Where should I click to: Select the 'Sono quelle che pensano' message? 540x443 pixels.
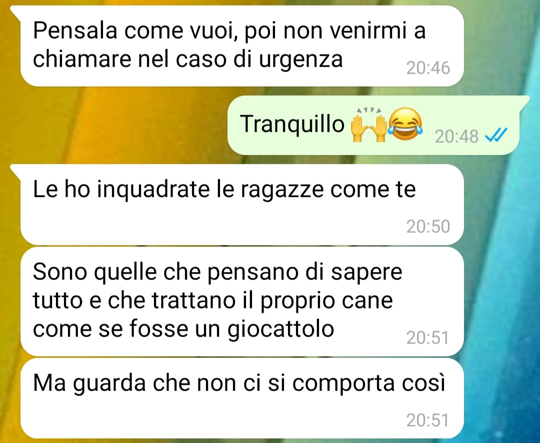(242, 302)
